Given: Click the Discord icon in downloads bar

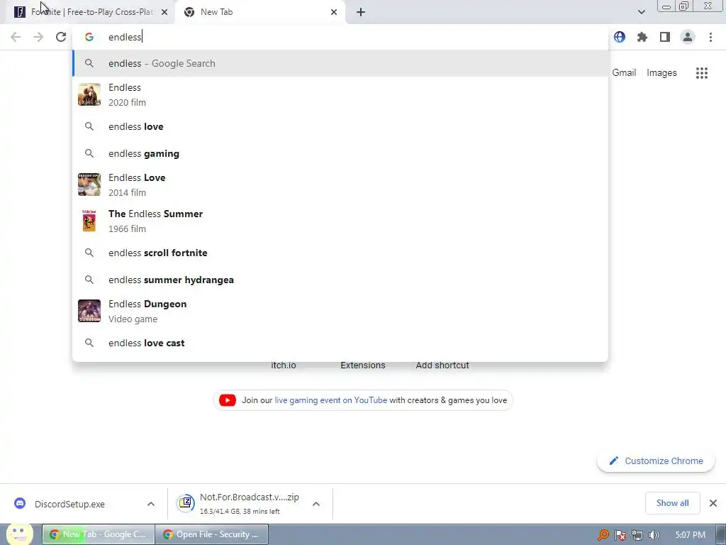Looking at the screenshot, I should pos(20,503).
